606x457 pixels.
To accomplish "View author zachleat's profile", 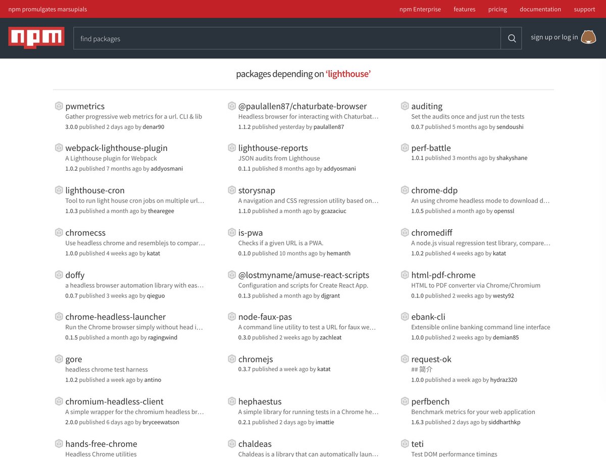I will tap(331, 337).
